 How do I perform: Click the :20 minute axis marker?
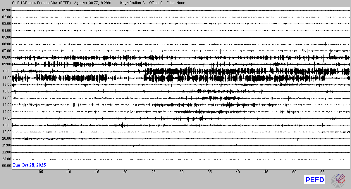[125, 172]
